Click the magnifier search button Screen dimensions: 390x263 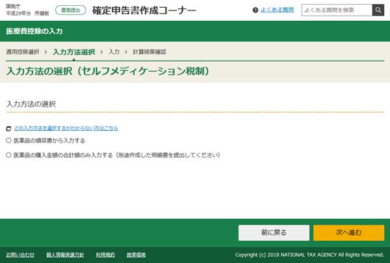tap(378, 10)
